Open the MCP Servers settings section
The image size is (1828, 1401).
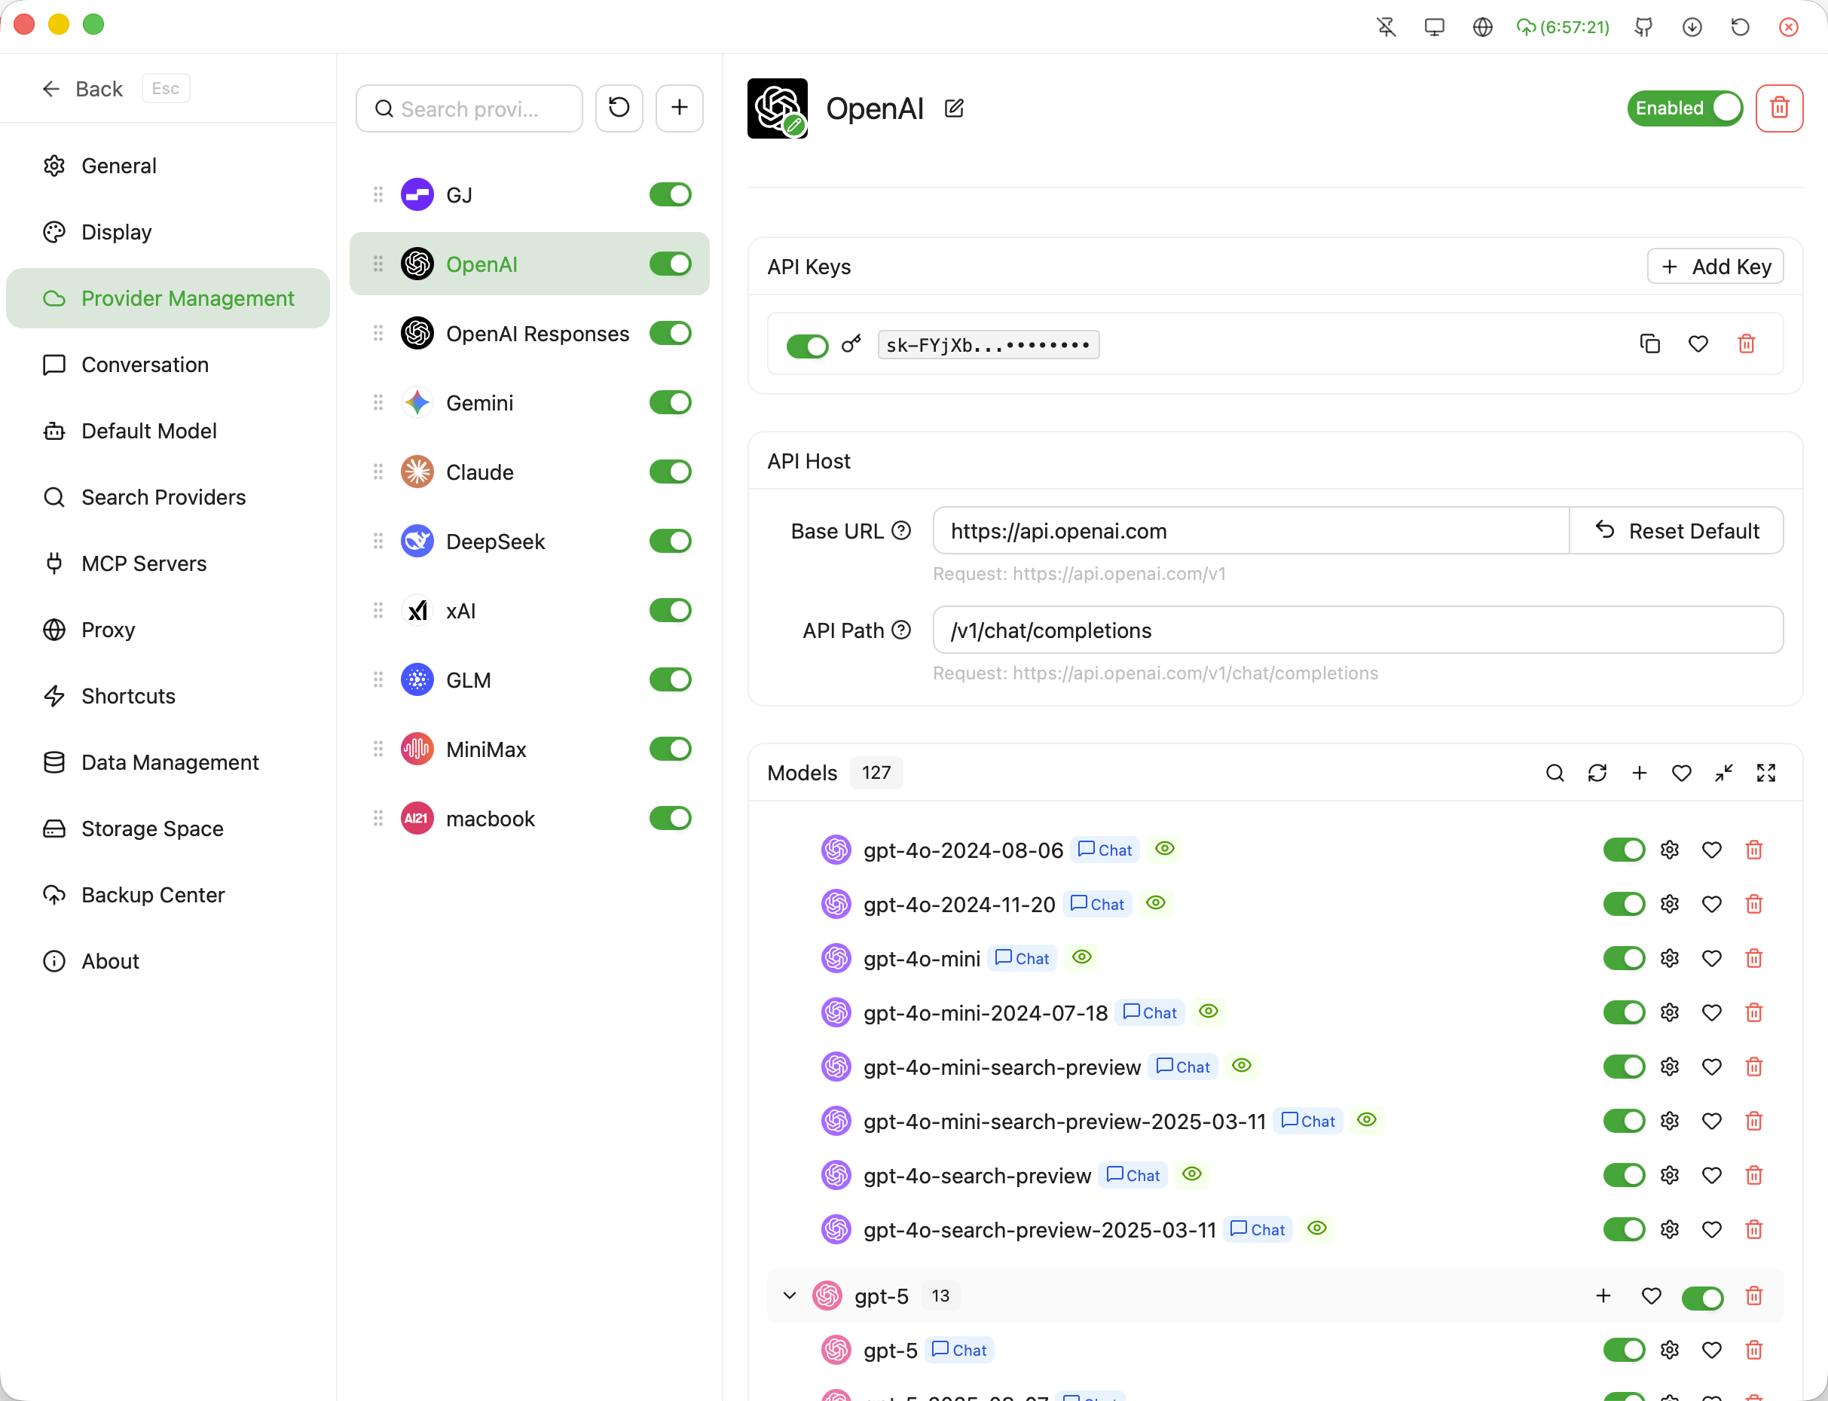tap(143, 563)
